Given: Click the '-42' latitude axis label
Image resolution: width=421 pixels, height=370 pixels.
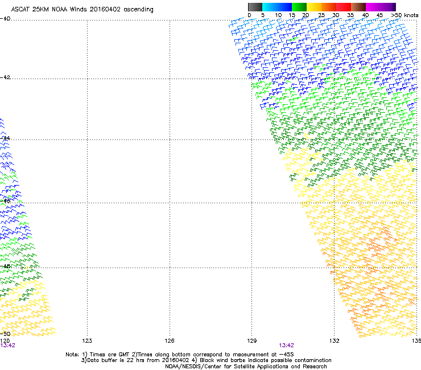Looking at the screenshot, I should (5, 77).
